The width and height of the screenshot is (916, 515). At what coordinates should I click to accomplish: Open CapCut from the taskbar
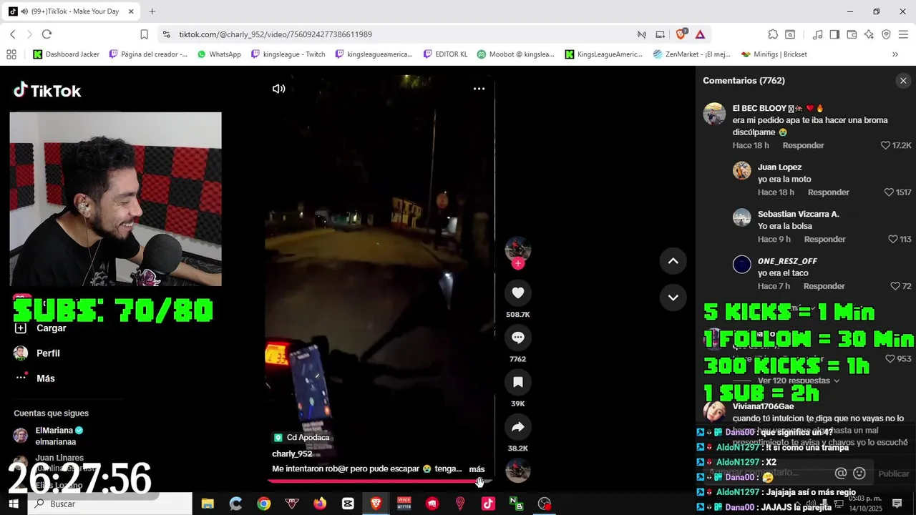click(x=348, y=504)
